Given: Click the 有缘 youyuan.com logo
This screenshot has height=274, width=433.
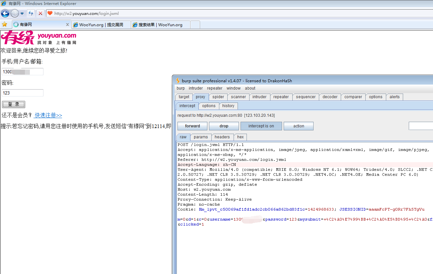Looking at the screenshot, I should [38, 38].
